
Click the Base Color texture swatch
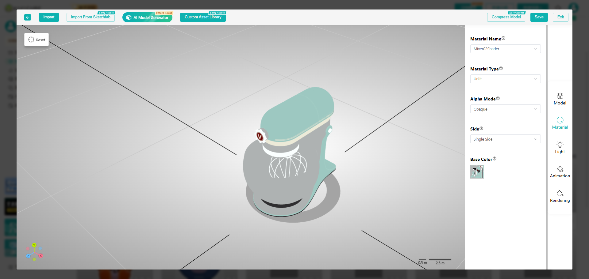coord(477,172)
